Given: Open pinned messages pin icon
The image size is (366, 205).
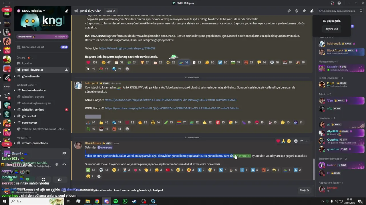Looking at the screenshot, I should coord(304,11).
